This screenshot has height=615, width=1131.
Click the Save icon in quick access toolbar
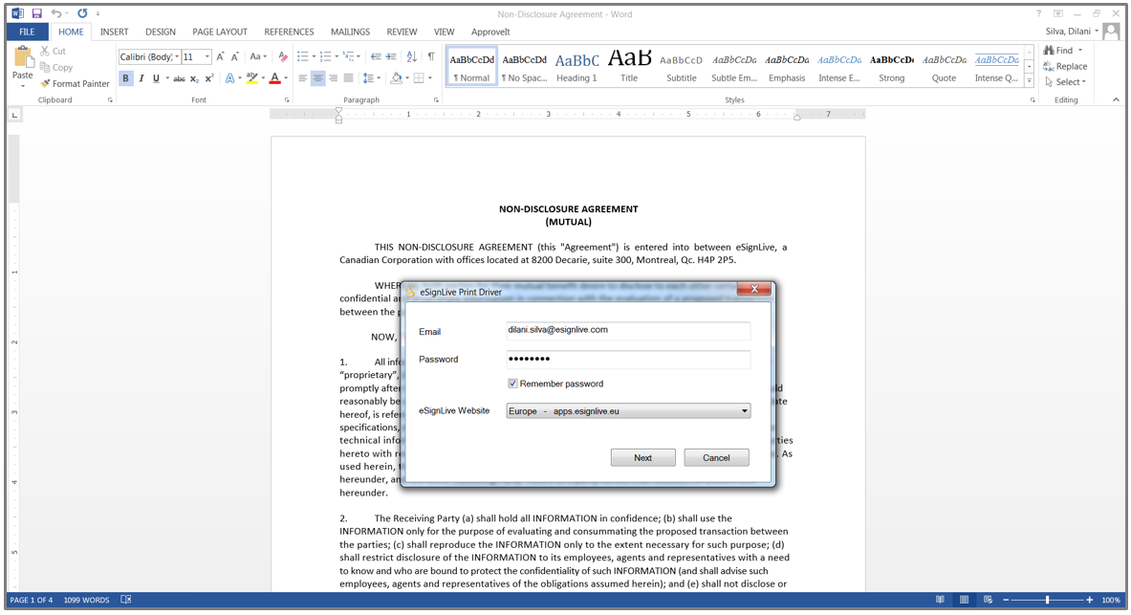36,13
